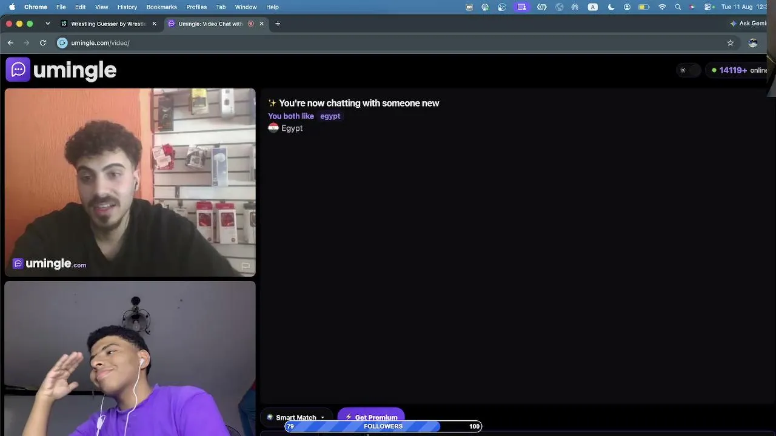
Task: Open the AirDrop menu bar icon
Action: [575, 7]
